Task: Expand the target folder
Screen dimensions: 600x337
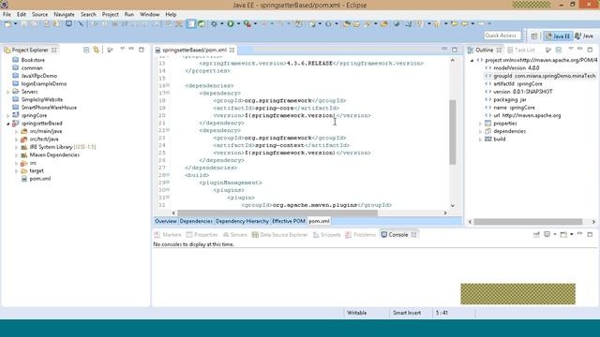Action: 17,170
